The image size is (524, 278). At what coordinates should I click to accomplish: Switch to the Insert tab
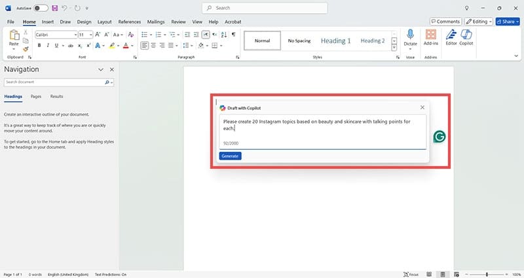tap(47, 22)
